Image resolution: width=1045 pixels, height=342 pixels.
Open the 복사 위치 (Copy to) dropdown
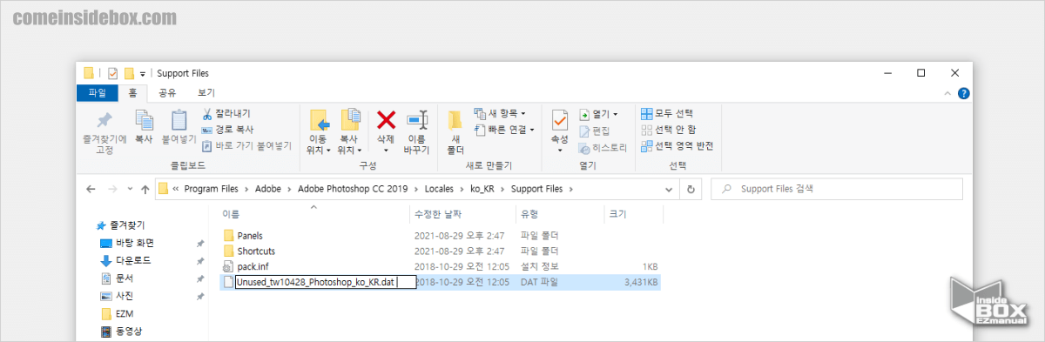(x=349, y=131)
